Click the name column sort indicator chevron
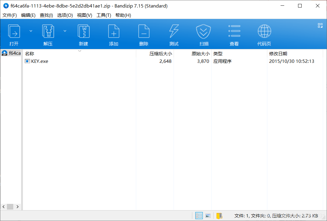 coord(80,51)
